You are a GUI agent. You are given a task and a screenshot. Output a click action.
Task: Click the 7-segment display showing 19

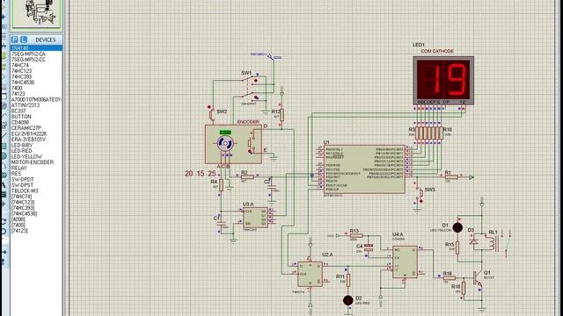(443, 80)
